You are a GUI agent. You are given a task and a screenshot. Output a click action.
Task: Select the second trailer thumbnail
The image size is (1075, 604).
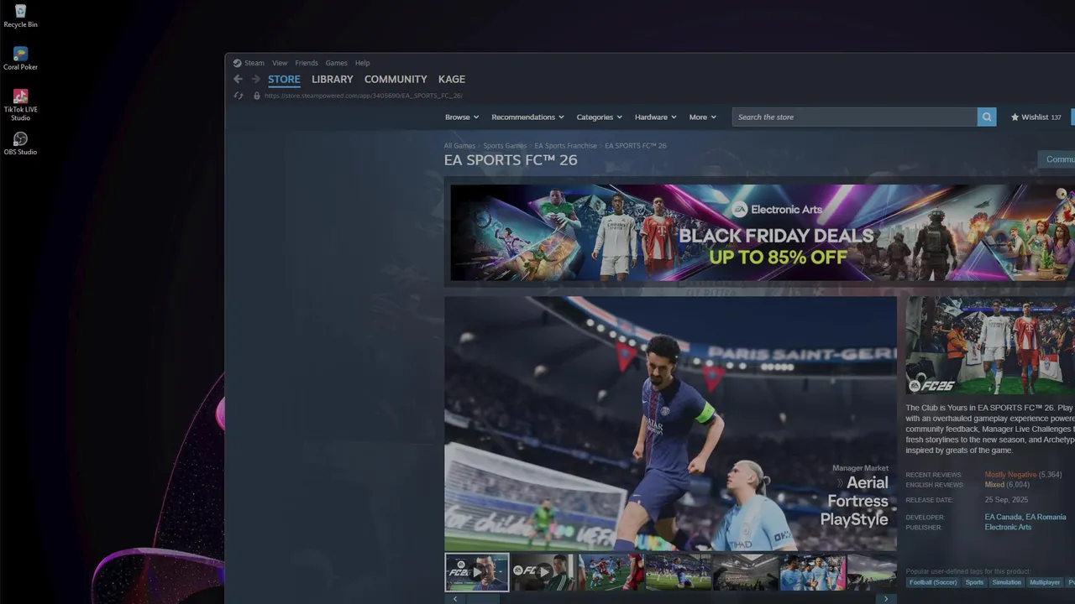pyautogui.click(x=544, y=572)
